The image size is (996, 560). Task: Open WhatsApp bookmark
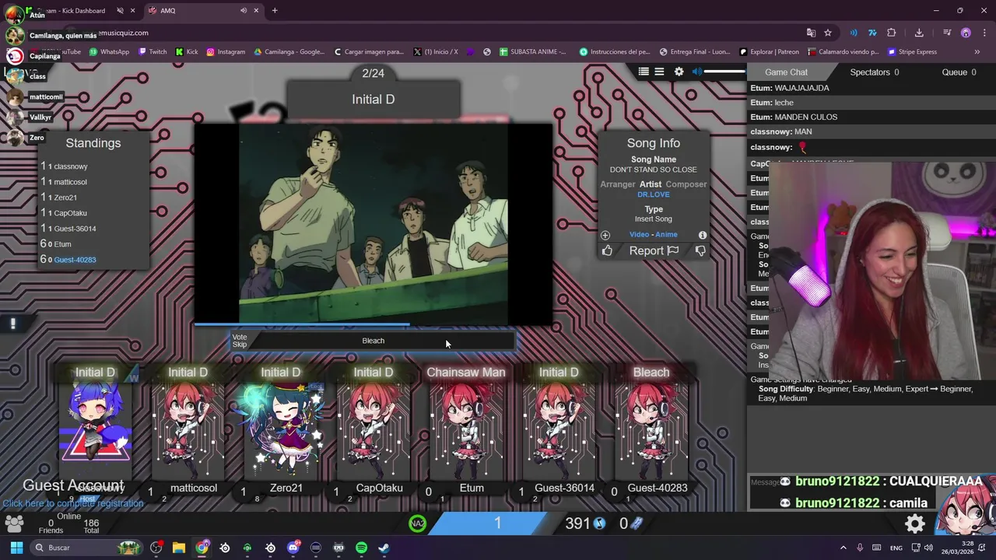click(109, 52)
